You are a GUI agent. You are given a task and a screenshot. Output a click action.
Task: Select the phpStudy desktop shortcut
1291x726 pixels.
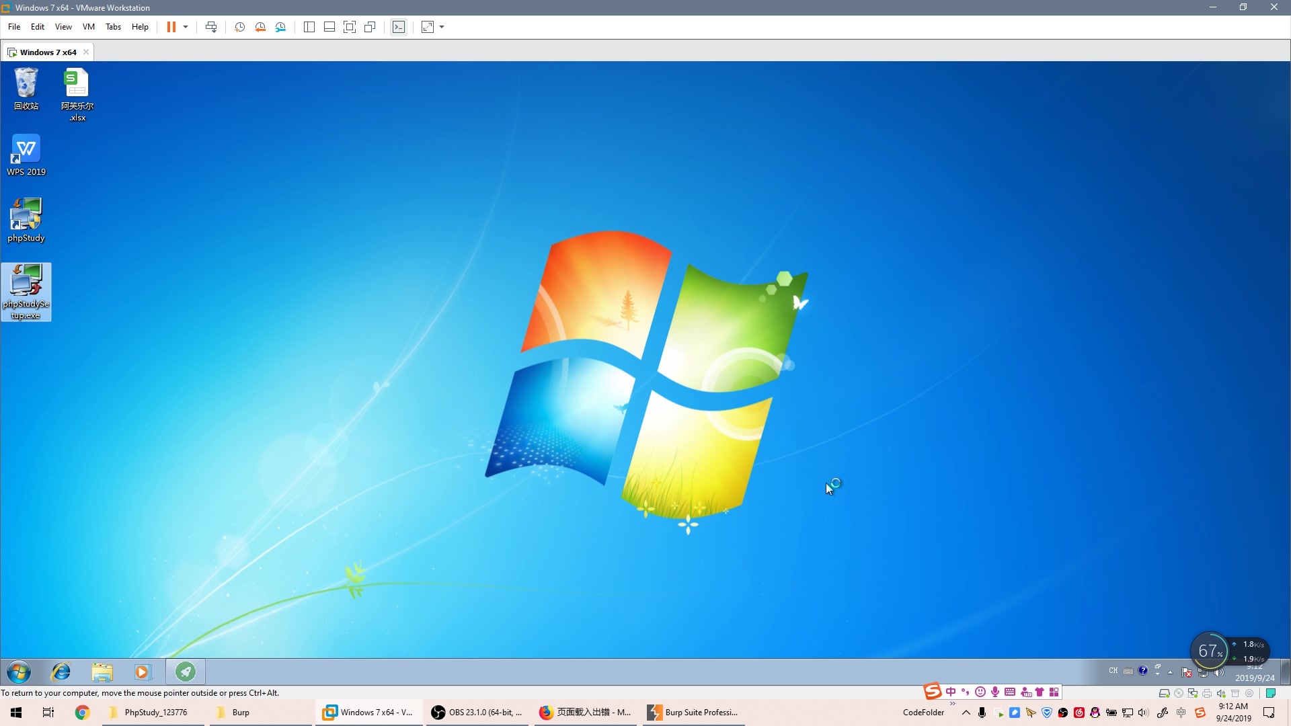tap(26, 220)
